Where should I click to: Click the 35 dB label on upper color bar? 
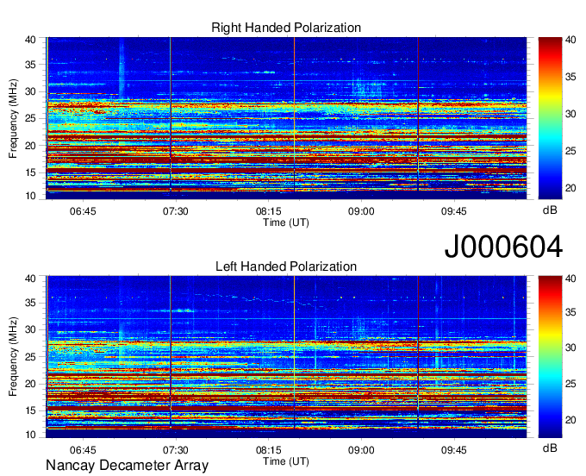(570, 77)
